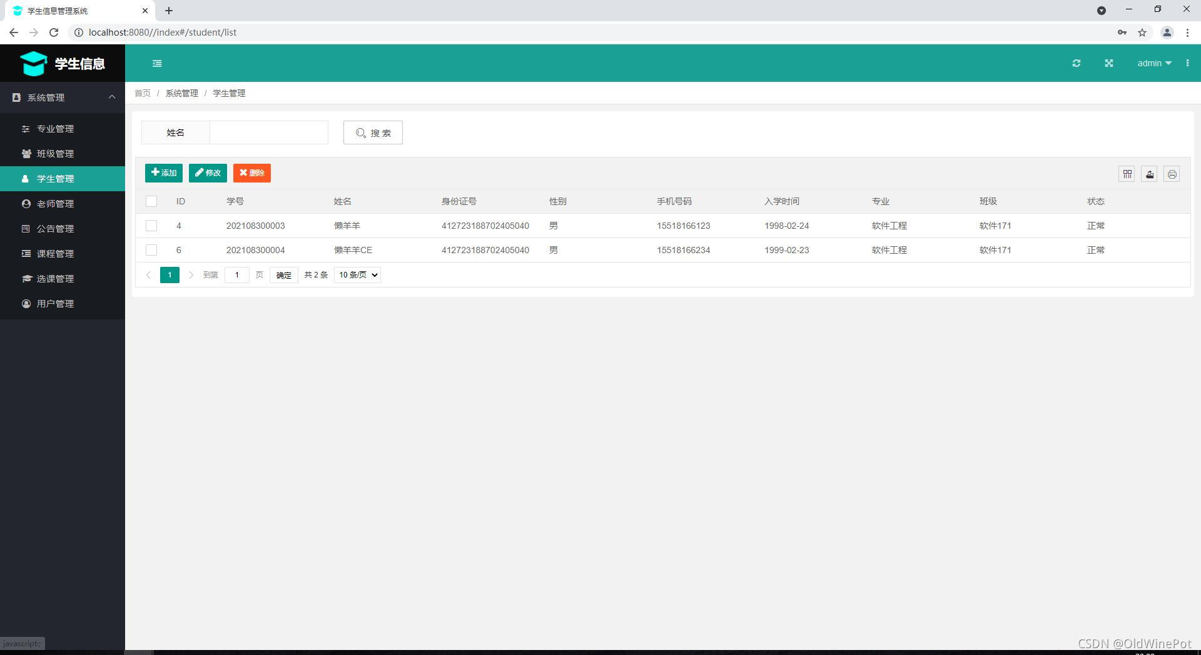Click student number 202108300003
1201x655 pixels.
[256, 226]
